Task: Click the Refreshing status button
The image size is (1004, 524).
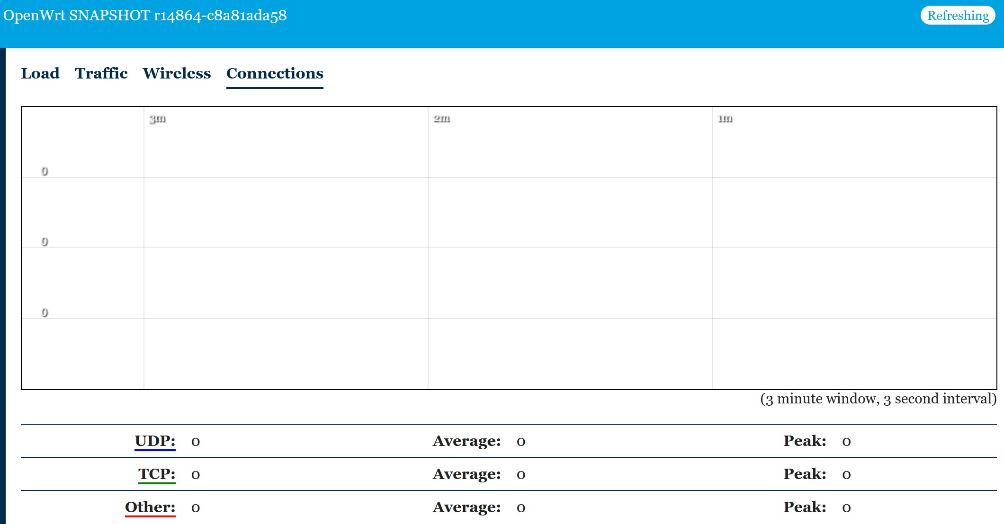Action: tap(957, 15)
